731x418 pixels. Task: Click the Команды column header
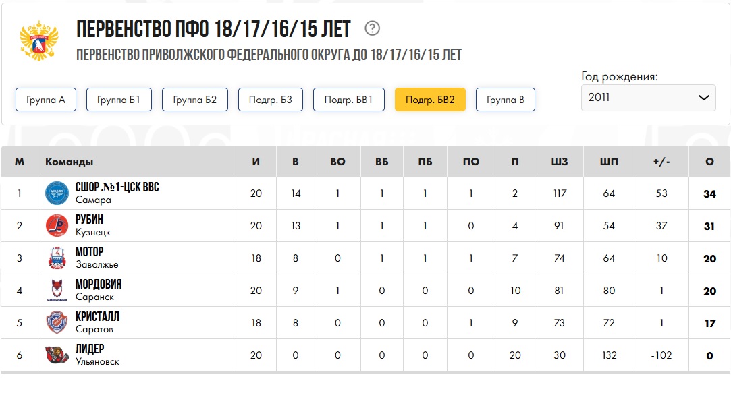coord(70,162)
